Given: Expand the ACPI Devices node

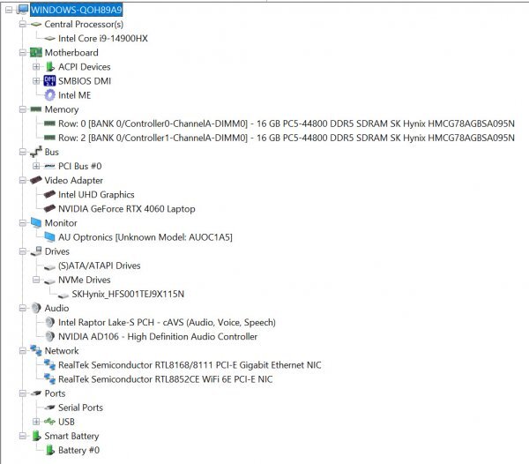Looking at the screenshot, I should point(36,67).
